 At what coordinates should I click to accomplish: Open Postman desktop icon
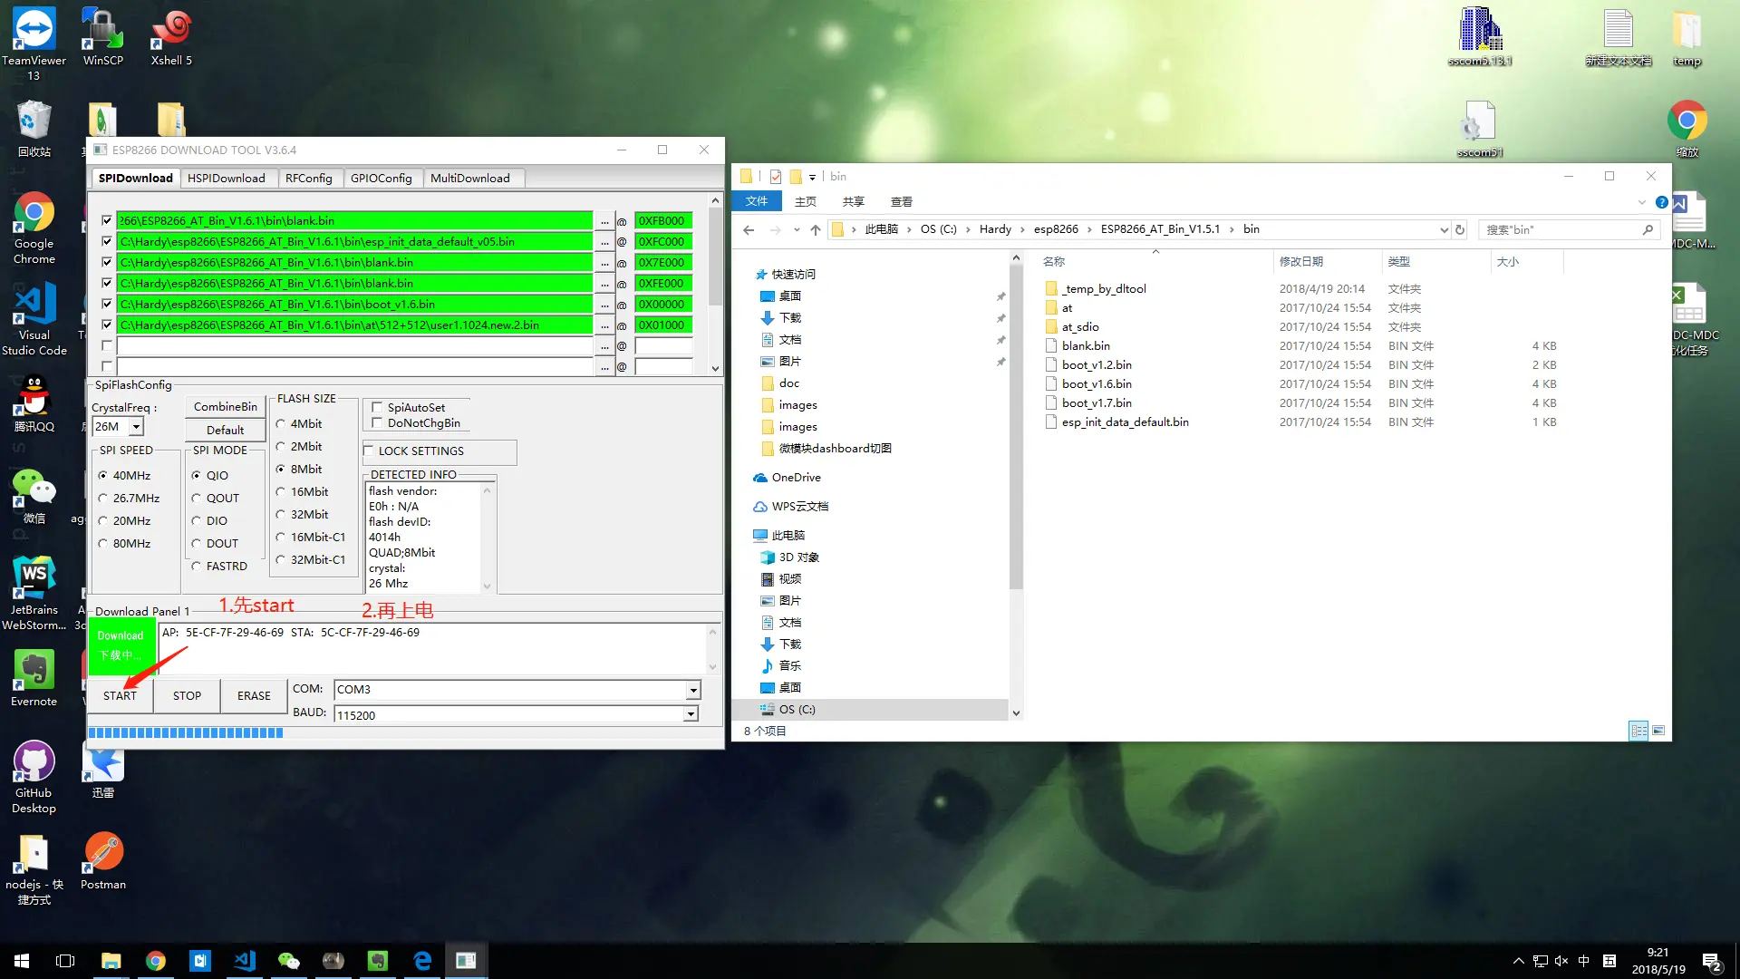click(x=103, y=861)
